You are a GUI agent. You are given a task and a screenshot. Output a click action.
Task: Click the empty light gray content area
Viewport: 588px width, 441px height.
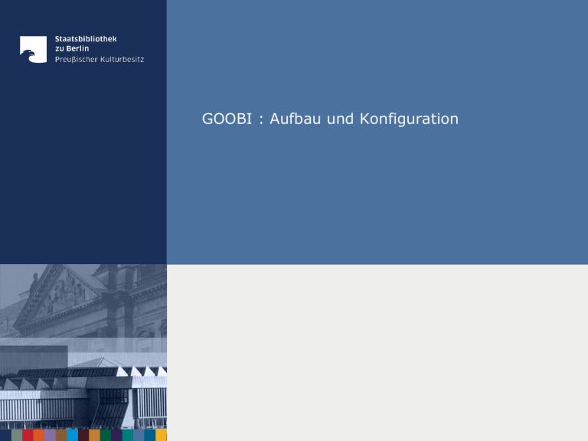[377, 352]
